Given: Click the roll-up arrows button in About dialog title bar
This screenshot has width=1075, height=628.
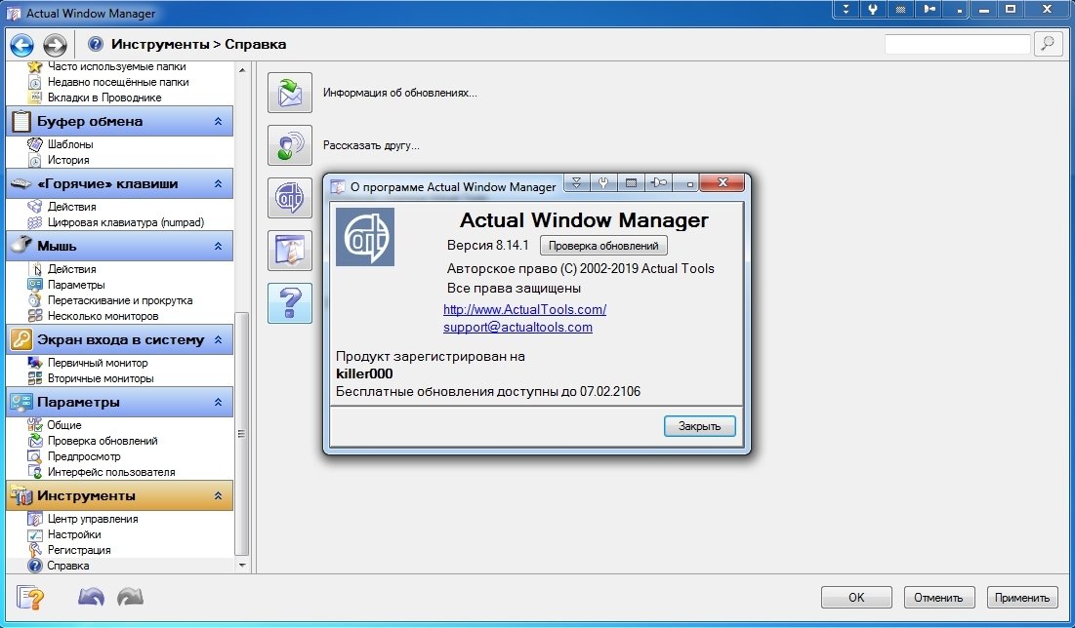Looking at the screenshot, I should 577,183.
